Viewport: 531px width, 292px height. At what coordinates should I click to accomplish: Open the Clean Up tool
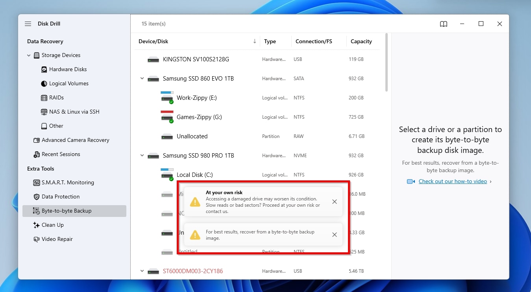53,225
